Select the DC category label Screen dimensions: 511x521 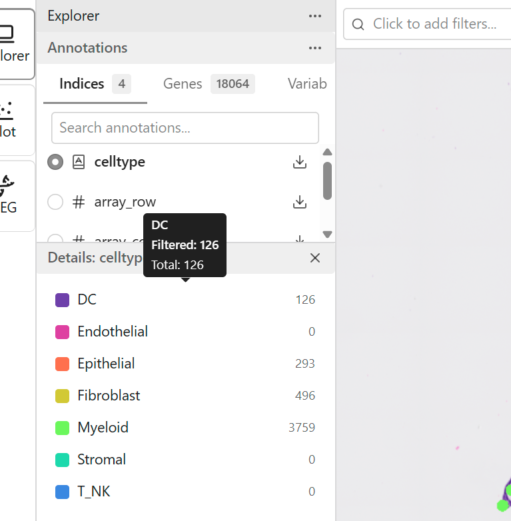[87, 300]
